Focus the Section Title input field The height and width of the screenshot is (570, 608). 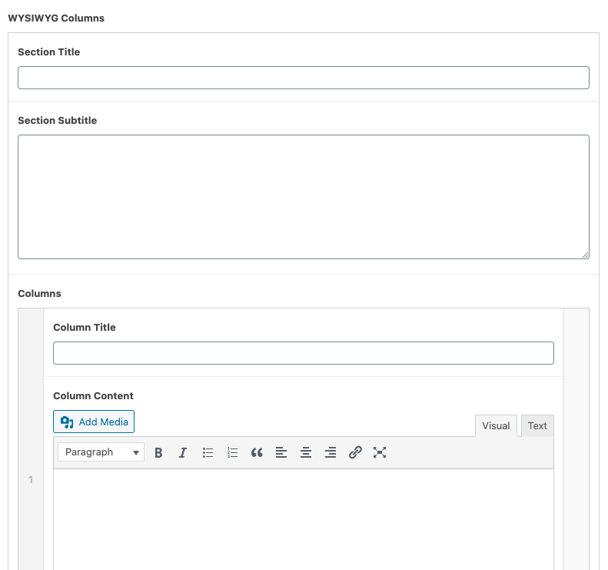303,78
